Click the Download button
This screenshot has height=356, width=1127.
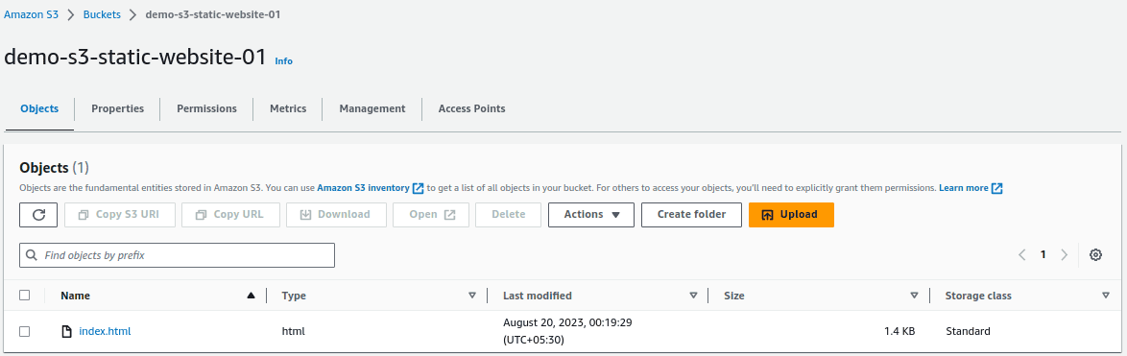pos(336,215)
